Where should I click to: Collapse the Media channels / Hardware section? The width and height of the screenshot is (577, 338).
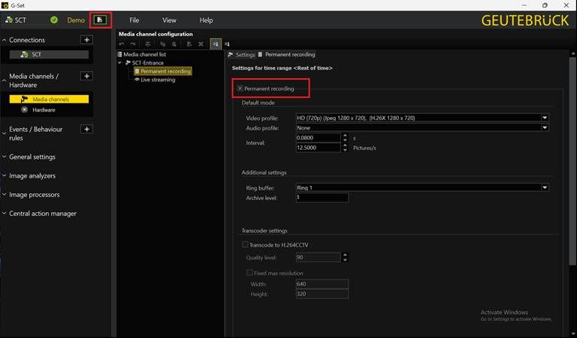pos(4,80)
